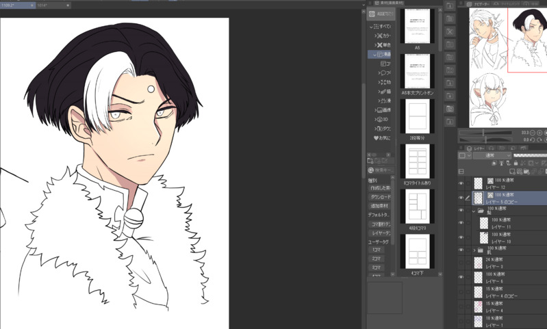The width and height of the screenshot is (547, 329).
Task: Open the 通常 blend mode dropdown
Action: click(492, 155)
